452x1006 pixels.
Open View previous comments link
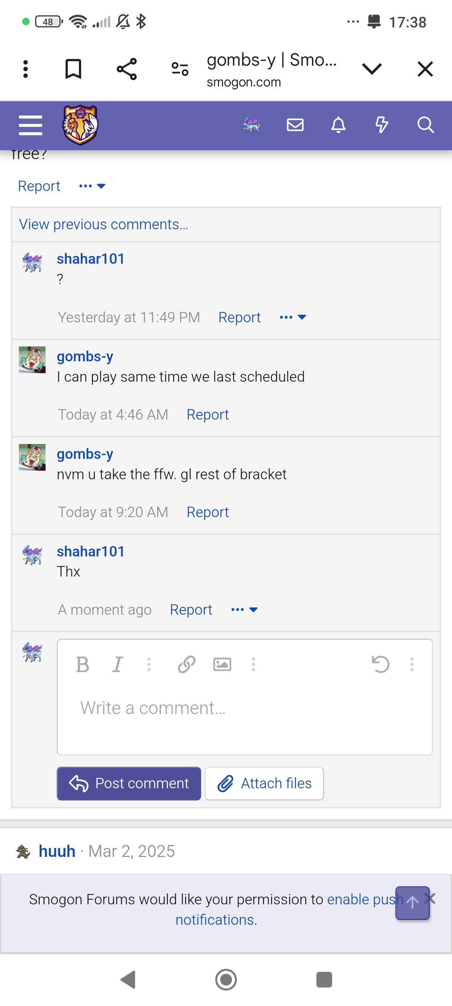coord(104,224)
